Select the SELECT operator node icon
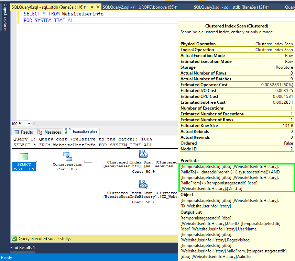 (24, 157)
